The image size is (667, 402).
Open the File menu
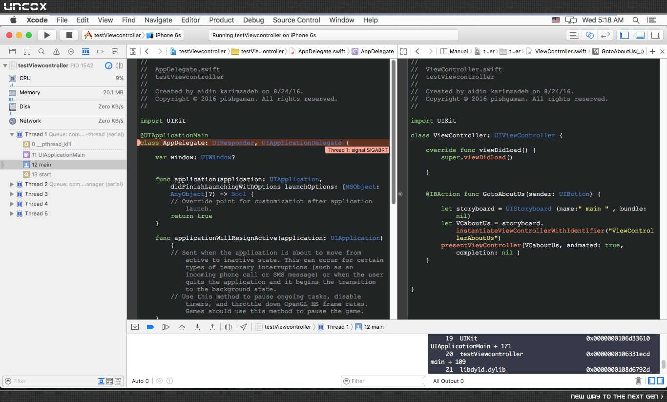coord(62,20)
